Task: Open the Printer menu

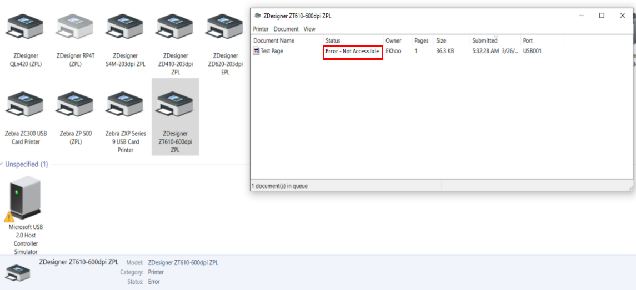Action: [x=261, y=29]
